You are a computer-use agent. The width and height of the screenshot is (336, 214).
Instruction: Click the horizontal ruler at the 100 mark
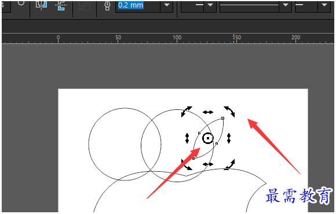[x=177, y=38]
